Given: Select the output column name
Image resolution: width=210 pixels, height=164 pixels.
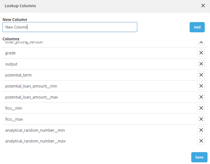Looking at the screenshot, I should (x=11, y=64).
